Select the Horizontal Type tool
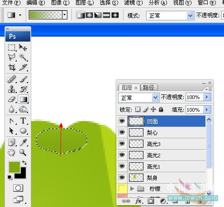Image resolution: width=224 pixels, height=207 pixels. click(23, 121)
